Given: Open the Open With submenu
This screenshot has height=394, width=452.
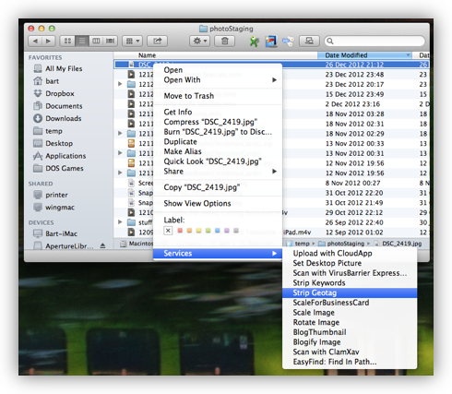Looking at the screenshot, I should coord(218,80).
